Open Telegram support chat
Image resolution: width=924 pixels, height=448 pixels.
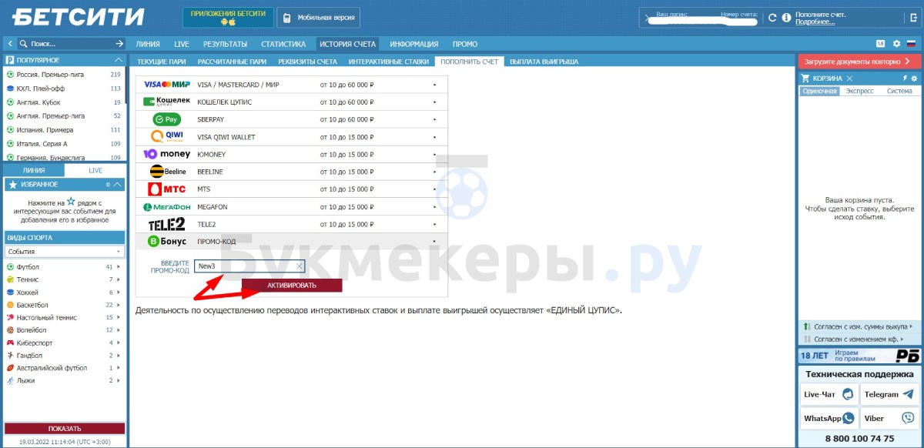(889, 394)
